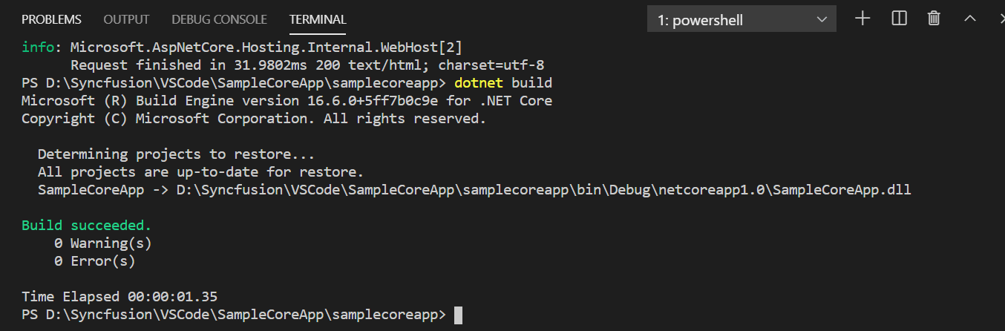Image resolution: width=1005 pixels, height=331 pixels.
Task: Click the green 'Build succeeded.' message
Action: [86, 225]
